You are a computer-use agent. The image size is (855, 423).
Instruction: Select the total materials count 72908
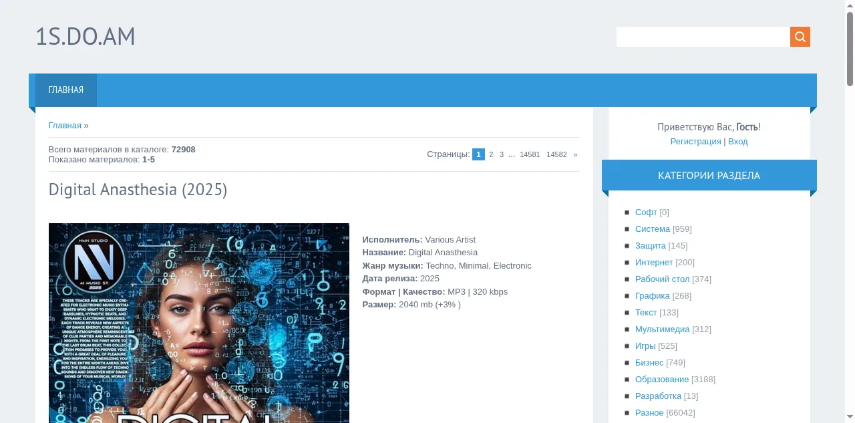[x=184, y=150]
